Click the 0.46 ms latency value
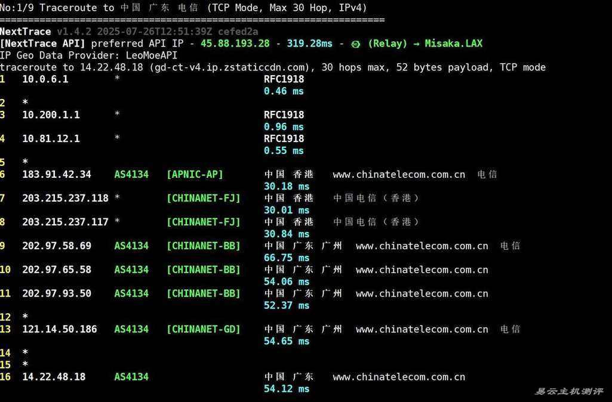The image size is (612, 402). click(x=284, y=91)
